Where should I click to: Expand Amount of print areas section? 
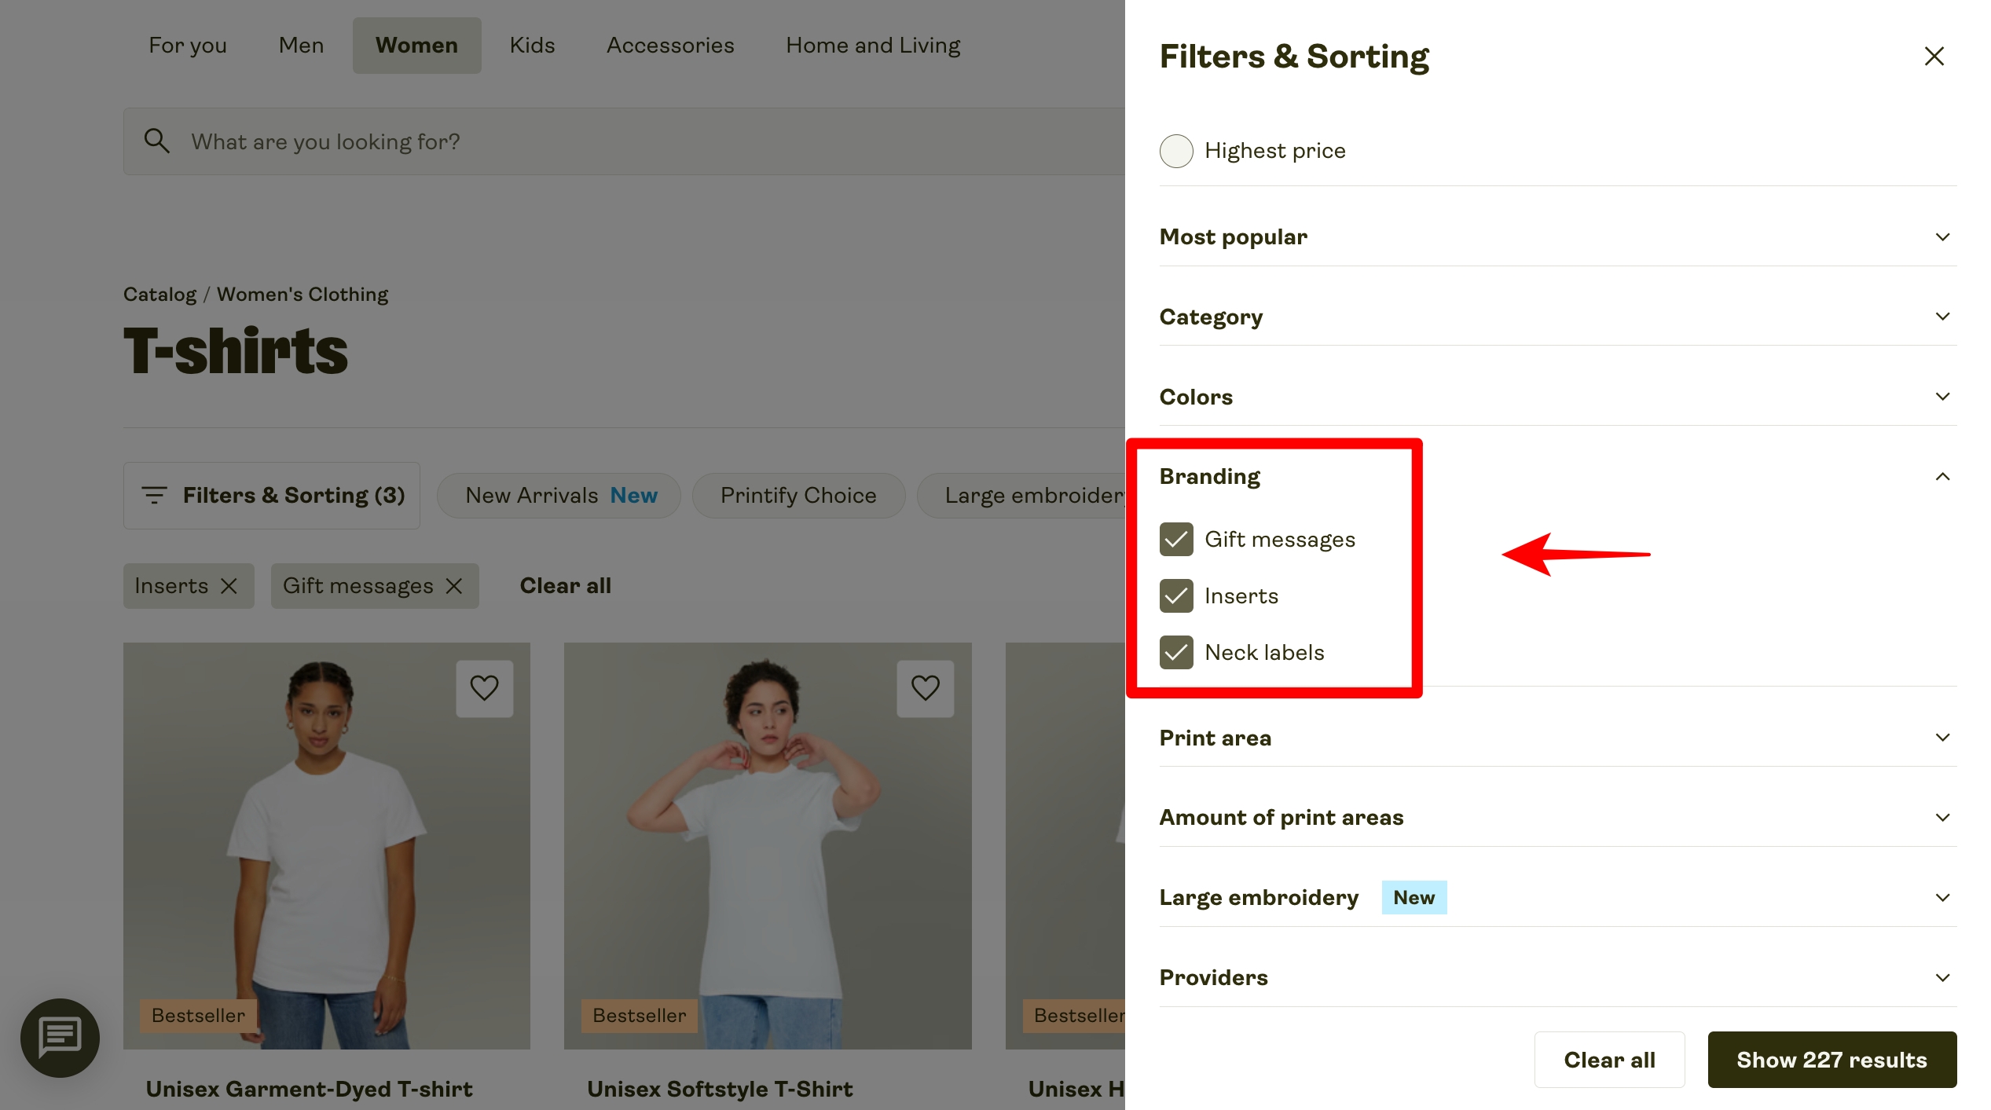coord(1557,818)
